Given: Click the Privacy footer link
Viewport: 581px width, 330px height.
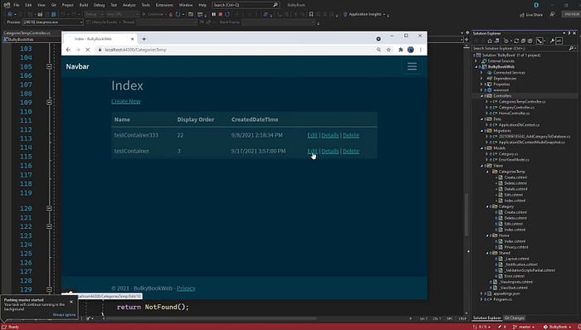Looking at the screenshot, I should (186, 289).
